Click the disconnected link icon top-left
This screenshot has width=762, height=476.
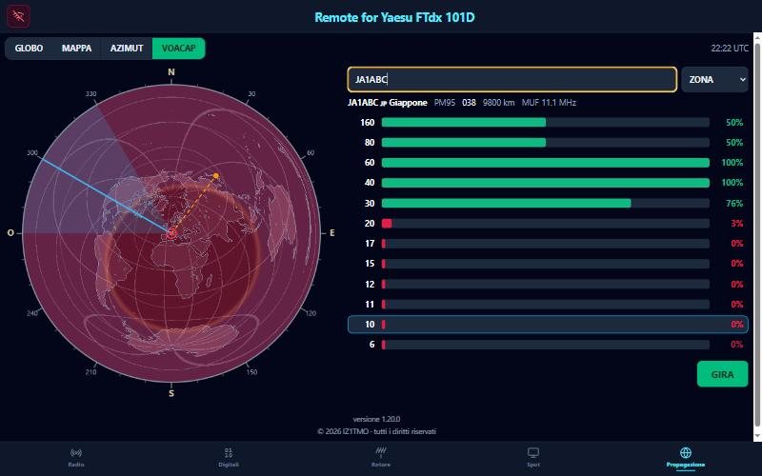(18, 16)
